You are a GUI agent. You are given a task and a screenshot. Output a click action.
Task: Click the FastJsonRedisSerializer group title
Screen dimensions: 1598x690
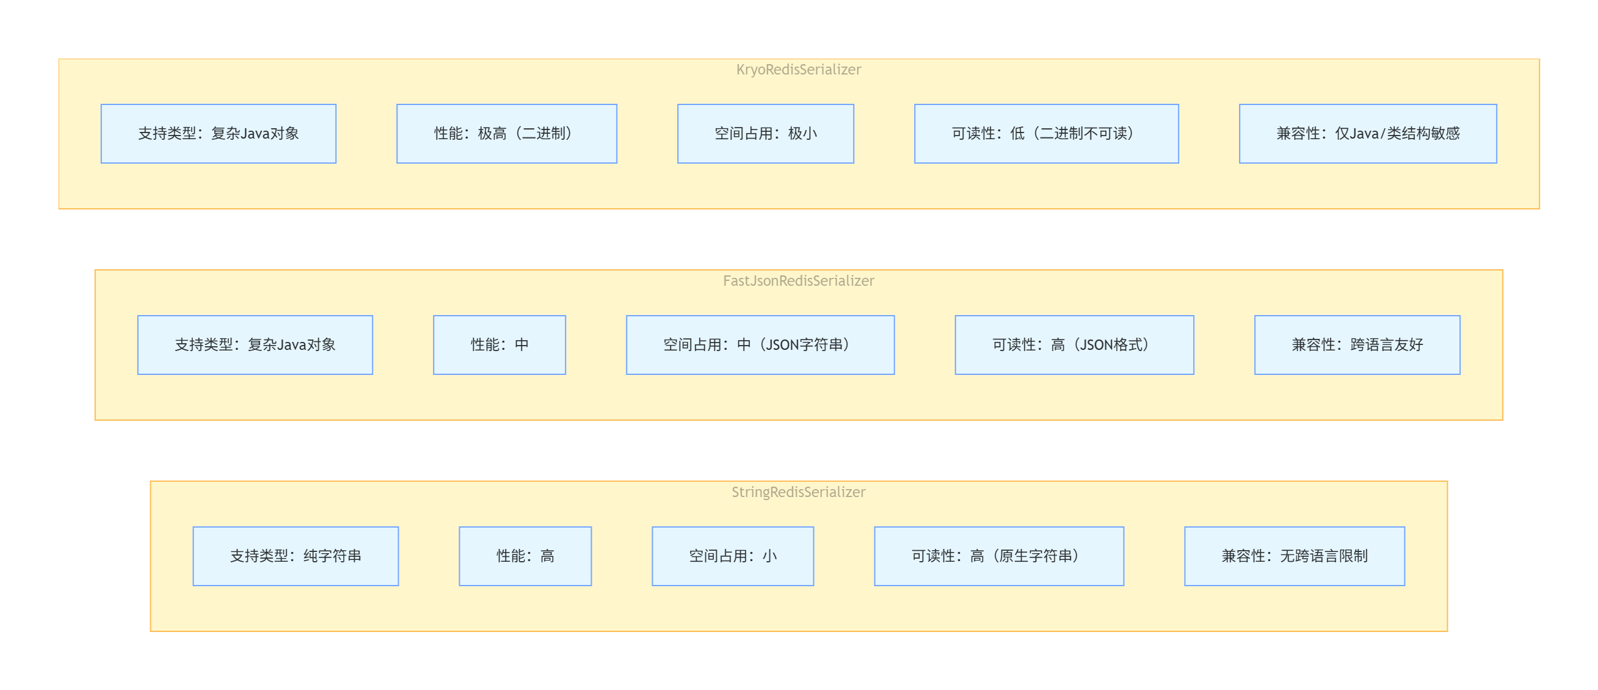(798, 280)
